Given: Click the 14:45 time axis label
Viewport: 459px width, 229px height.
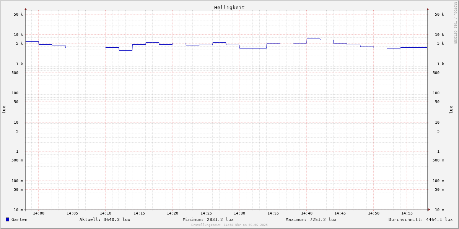Looking at the screenshot, I should (x=340, y=213).
